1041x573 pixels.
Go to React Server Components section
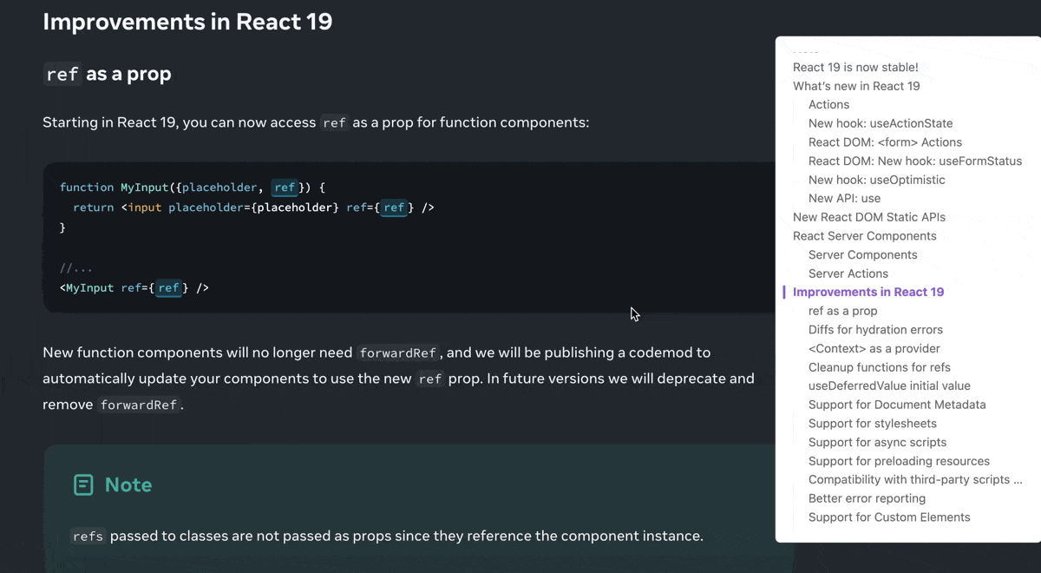(x=865, y=236)
